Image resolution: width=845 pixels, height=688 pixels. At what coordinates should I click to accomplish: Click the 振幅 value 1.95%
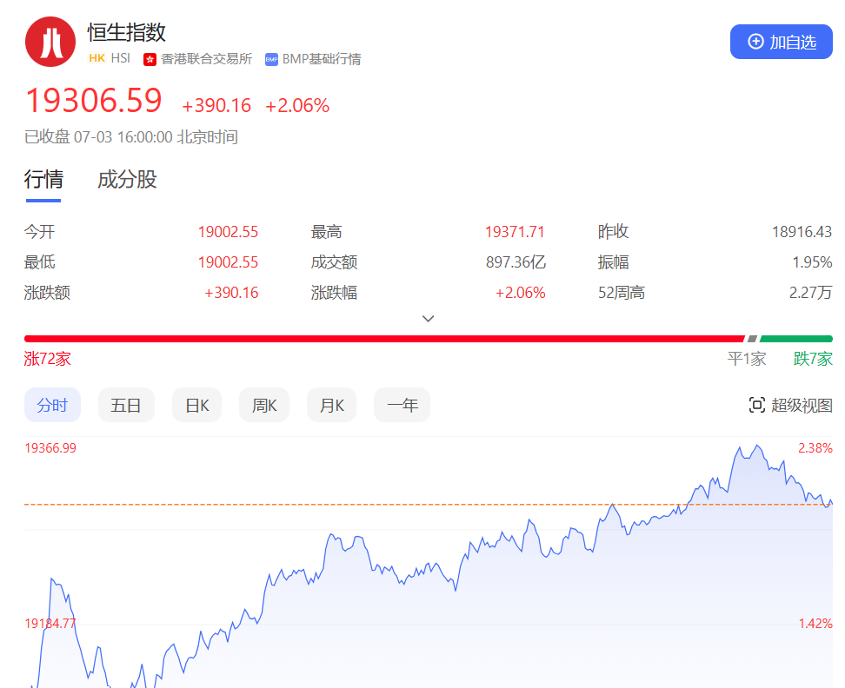point(812,262)
